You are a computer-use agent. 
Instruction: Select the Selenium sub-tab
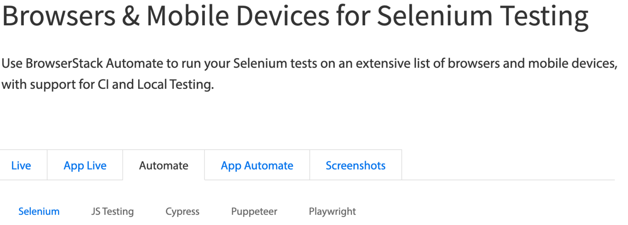pos(39,212)
